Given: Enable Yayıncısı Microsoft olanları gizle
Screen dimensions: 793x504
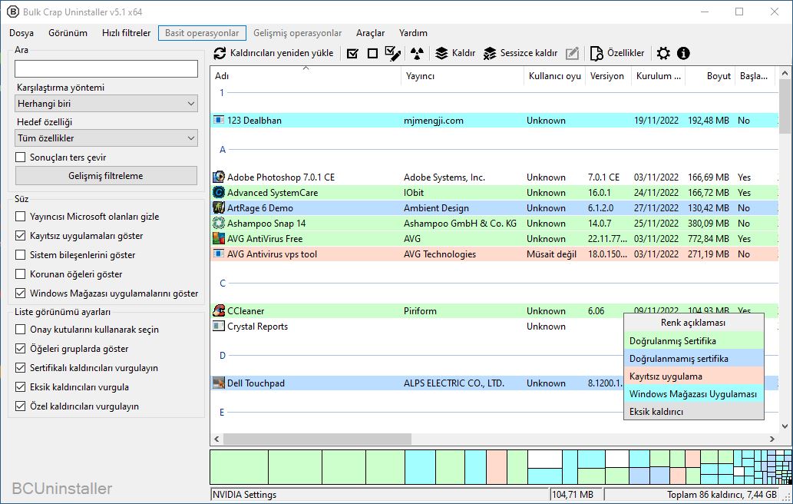Looking at the screenshot, I should [20, 217].
